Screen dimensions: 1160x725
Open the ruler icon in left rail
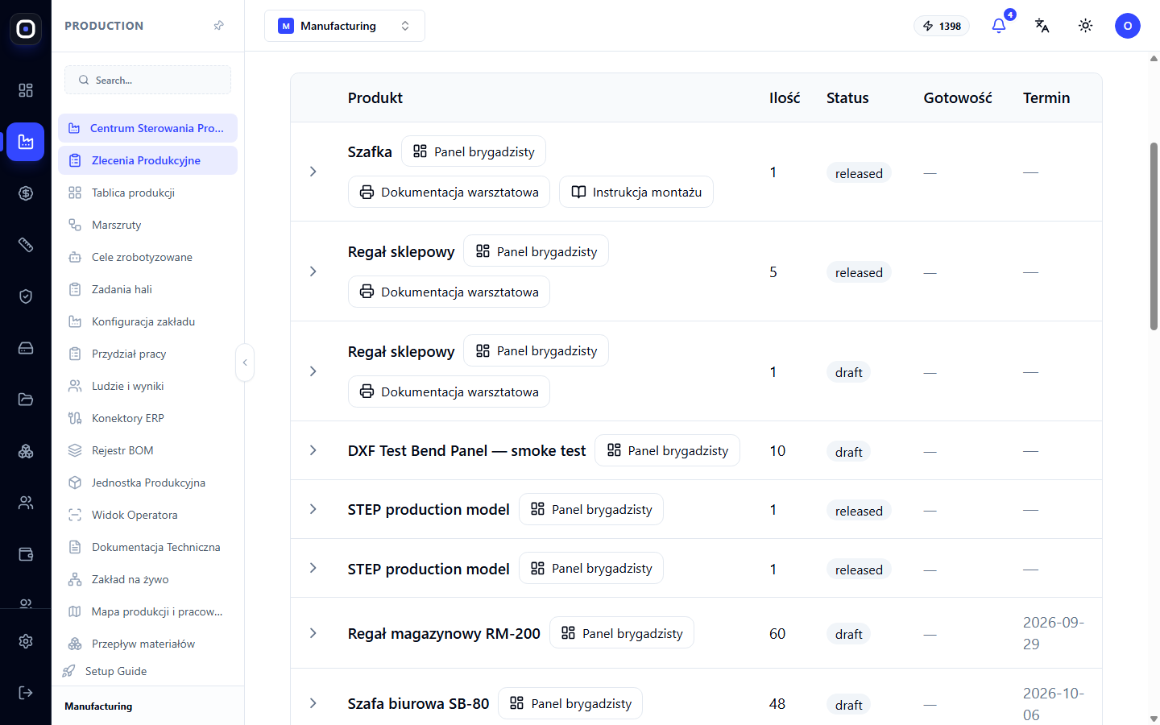(26, 245)
